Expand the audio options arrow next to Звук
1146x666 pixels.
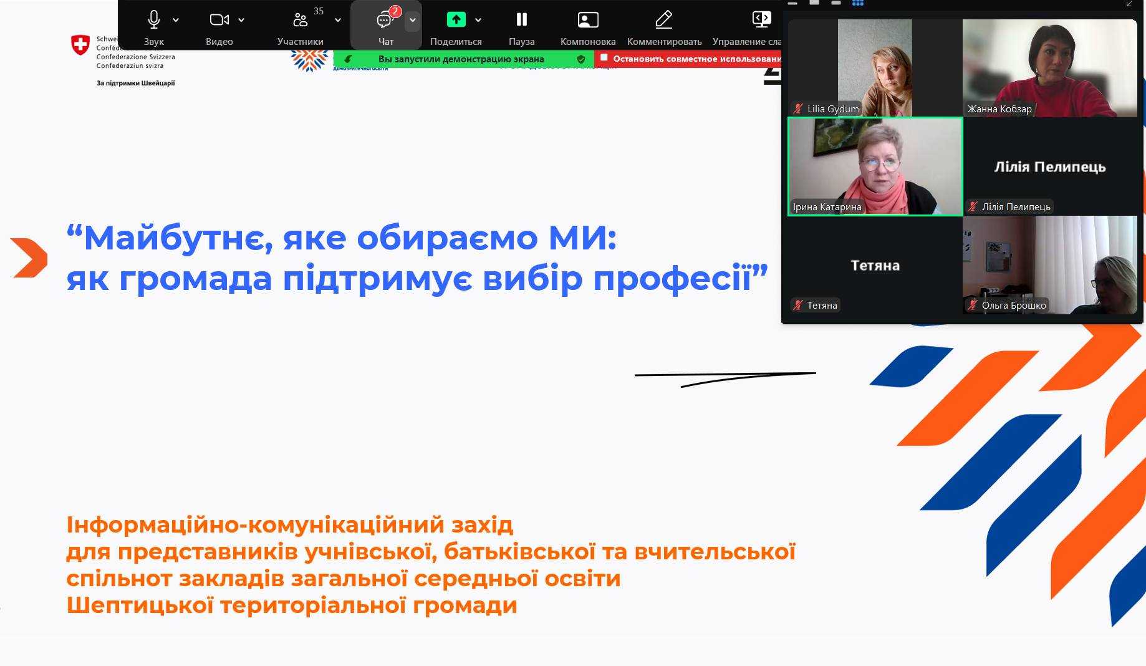pos(176,20)
